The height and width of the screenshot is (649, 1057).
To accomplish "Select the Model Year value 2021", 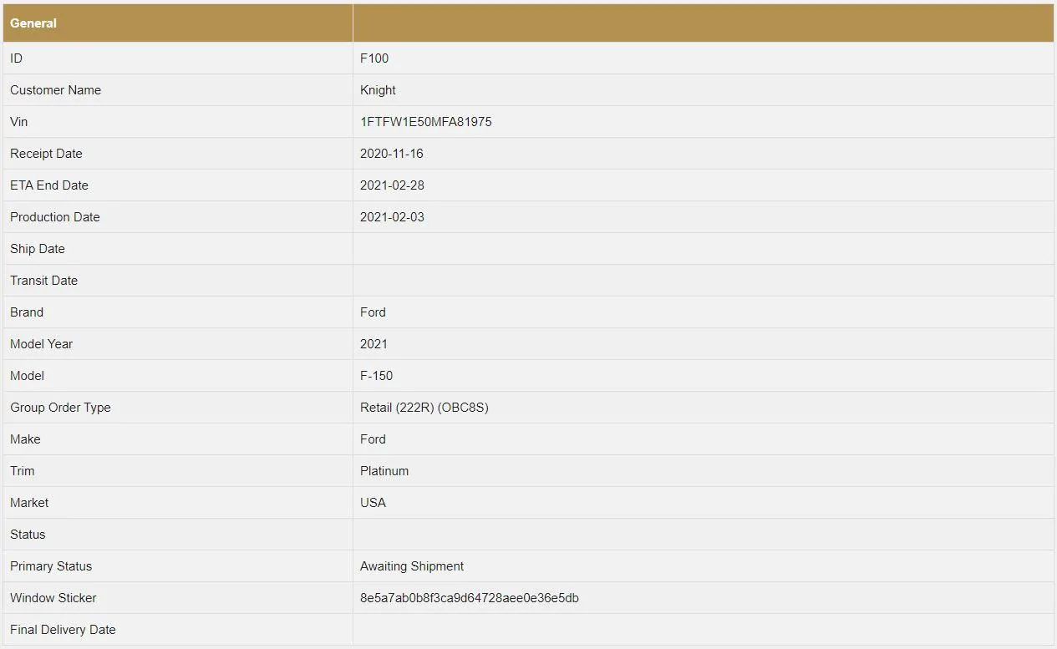I will (374, 344).
